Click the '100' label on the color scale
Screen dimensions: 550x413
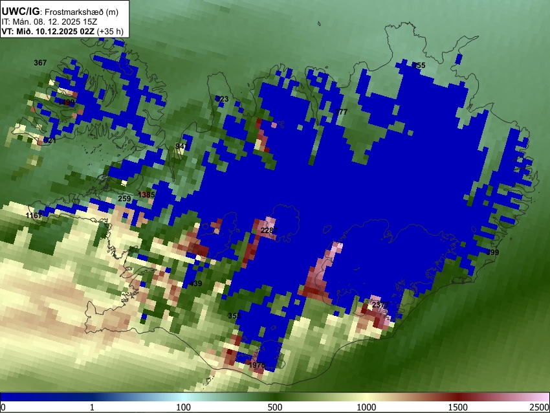pos(184,407)
